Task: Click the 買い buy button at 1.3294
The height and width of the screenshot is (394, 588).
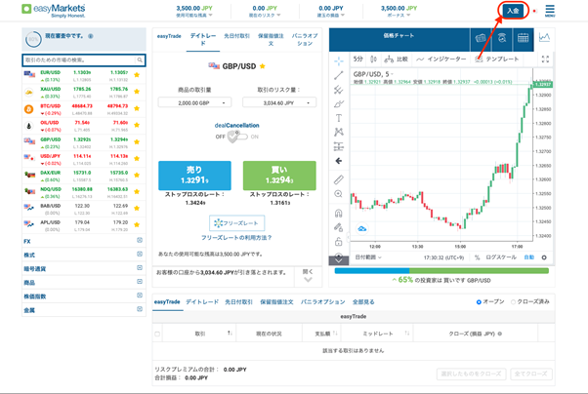Action: click(x=279, y=176)
